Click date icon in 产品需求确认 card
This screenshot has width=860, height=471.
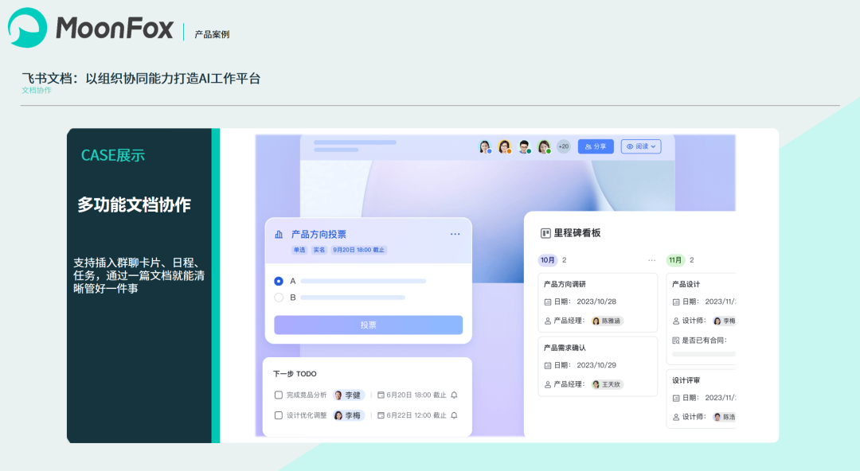point(547,365)
